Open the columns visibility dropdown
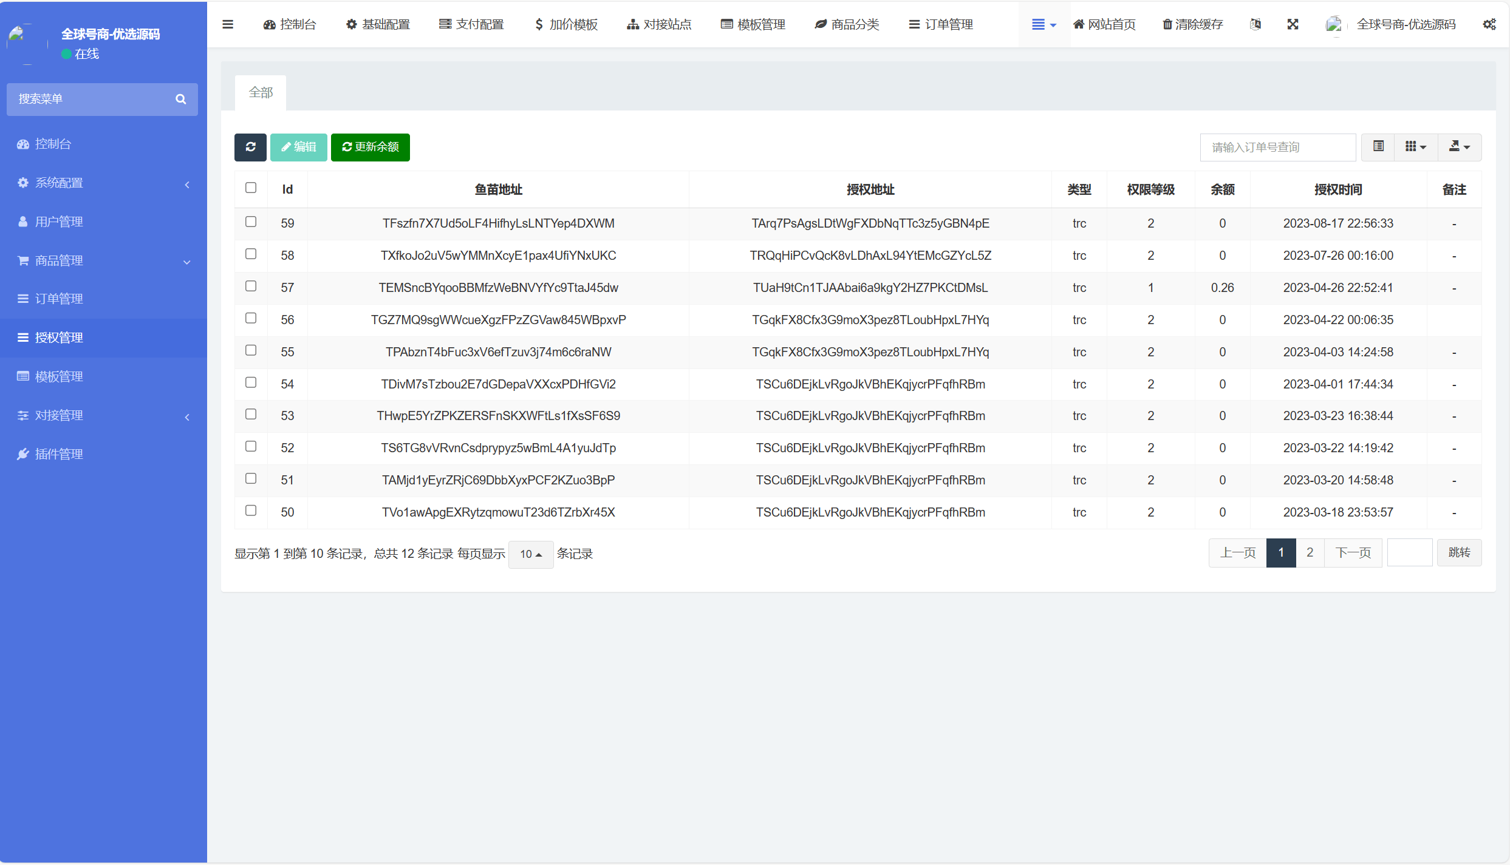The width and height of the screenshot is (1510, 865). click(x=1415, y=147)
